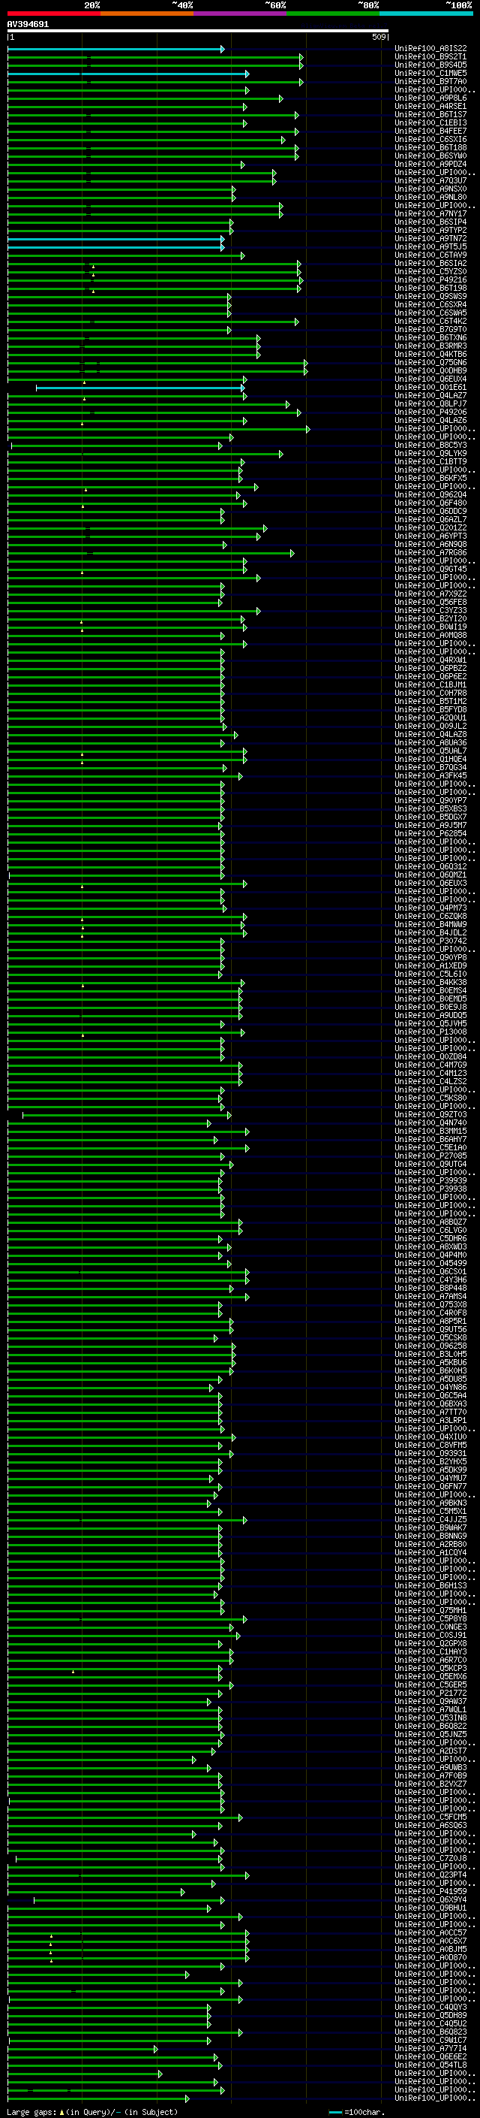Select subject UniRef100_B8P448
This screenshot has width=480, height=2118.
pos(430,1288)
